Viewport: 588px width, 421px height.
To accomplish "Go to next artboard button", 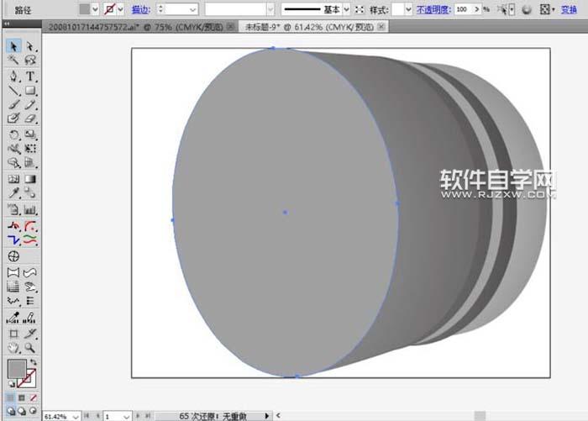I will tap(138, 416).
